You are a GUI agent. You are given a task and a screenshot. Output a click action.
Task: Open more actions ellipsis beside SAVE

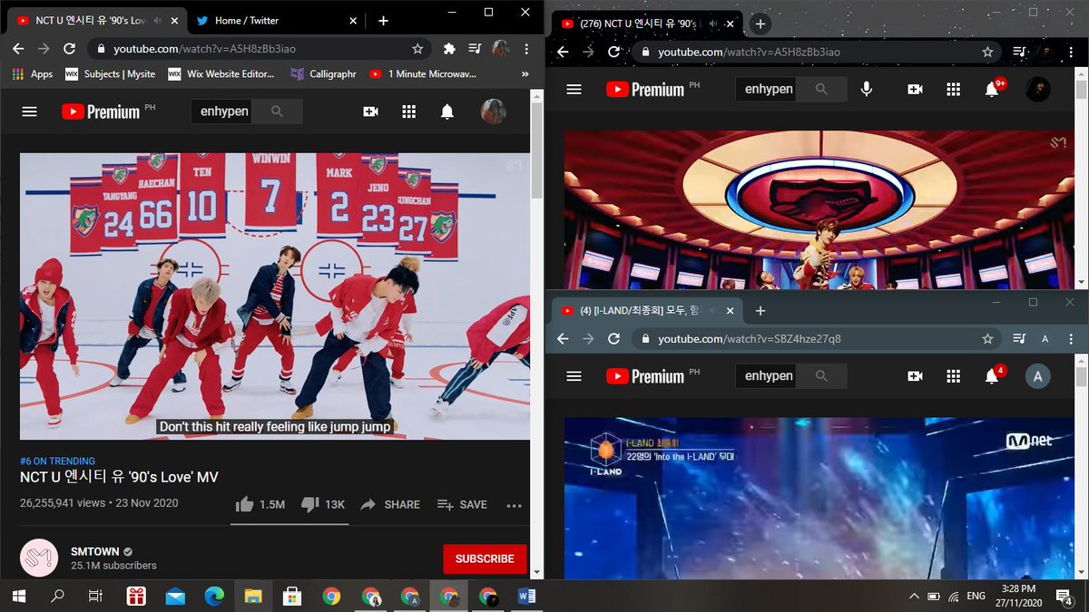pyautogui.click(x=514, y=505)
